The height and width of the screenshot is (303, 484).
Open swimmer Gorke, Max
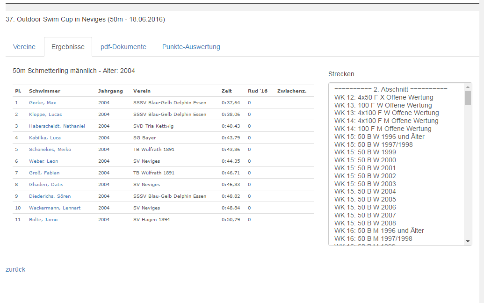click(x=43, y=103)
